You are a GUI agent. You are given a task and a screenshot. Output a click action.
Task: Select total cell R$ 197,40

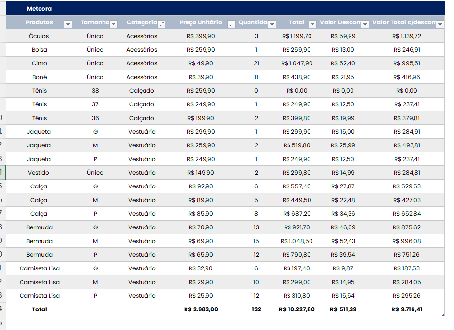pyautogui.click(x=297, y=268)
